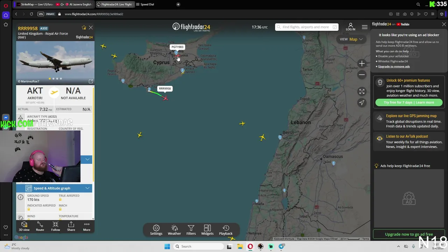Open the Weather layer options

[174, 230]
